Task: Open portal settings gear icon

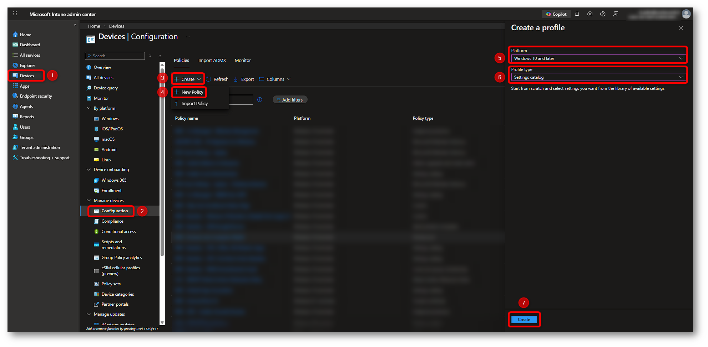Action: pyautogui.click(x=590, y=14)
